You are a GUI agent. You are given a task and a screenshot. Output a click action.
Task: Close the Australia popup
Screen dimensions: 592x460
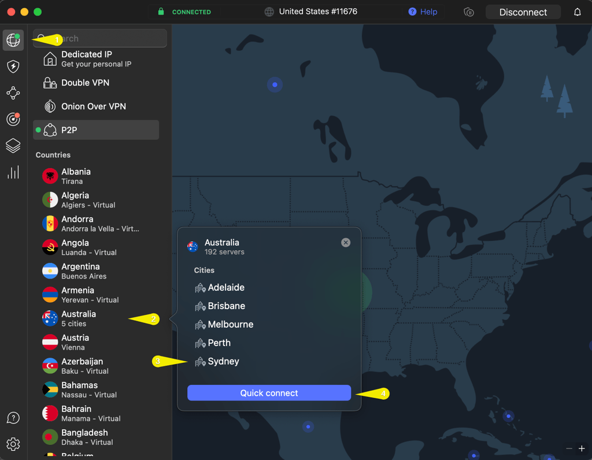[346, 243]
